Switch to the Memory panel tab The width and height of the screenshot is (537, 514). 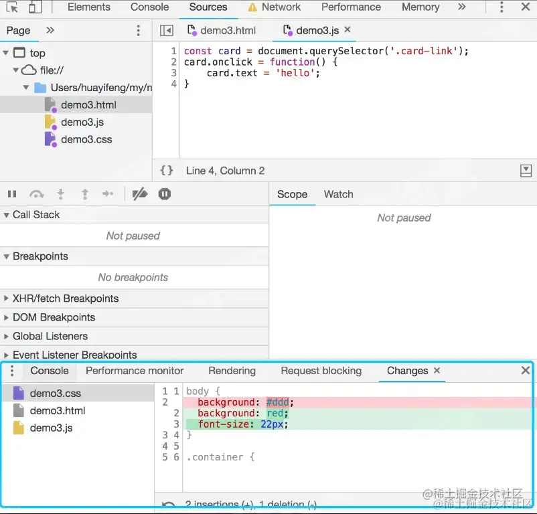point(420,7)
